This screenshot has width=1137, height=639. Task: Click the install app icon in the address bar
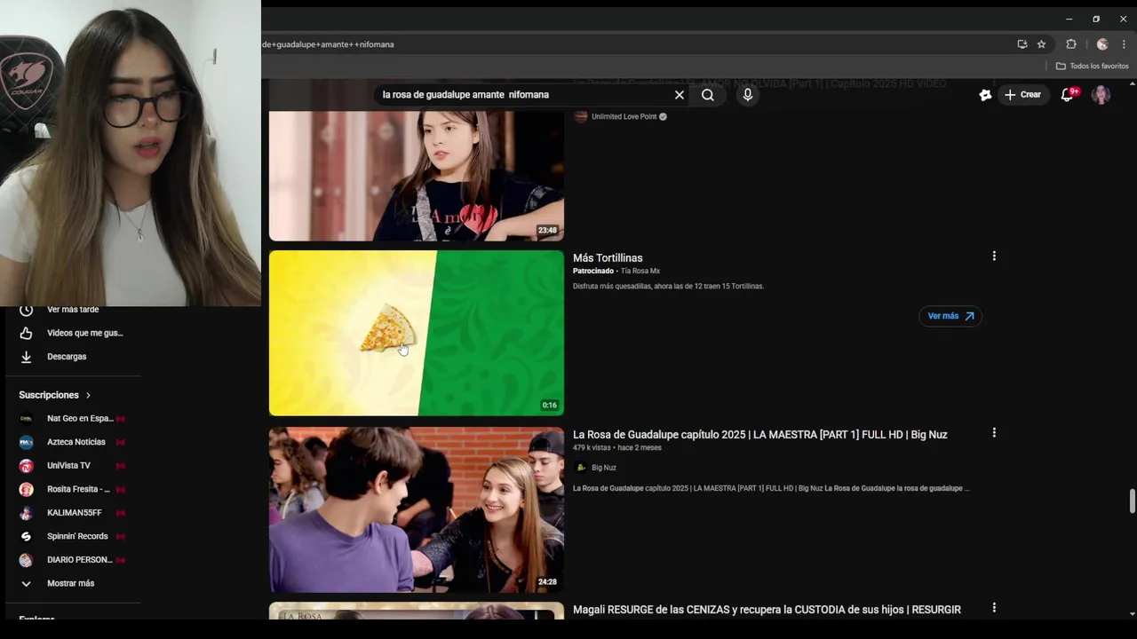(1022, 44)
